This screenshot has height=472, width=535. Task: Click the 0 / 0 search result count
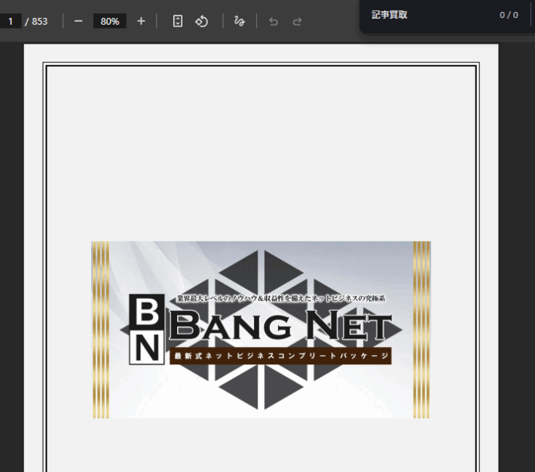[x=509, y=15]
